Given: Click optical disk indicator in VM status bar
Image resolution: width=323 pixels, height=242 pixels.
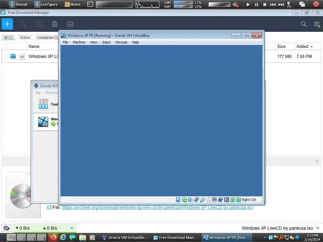Looking at the screenshot, I should pyautogui.click(x=184, y=199).
